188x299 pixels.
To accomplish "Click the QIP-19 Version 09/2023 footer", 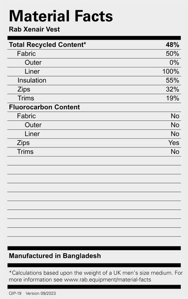I will pyautogui.click(x=32, y=294).
